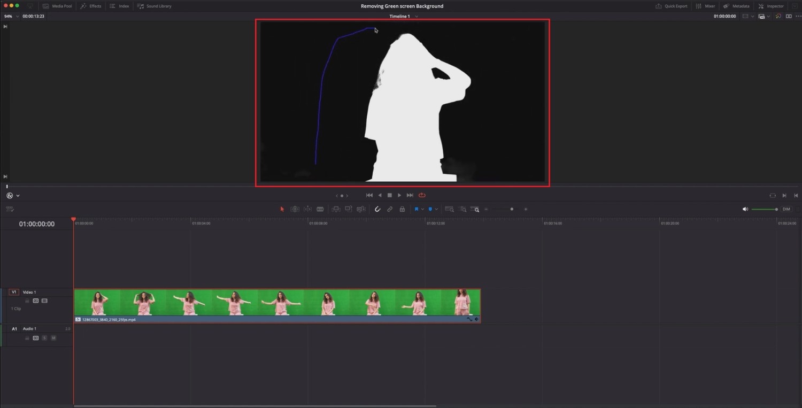The width and height of the screenshot is (802, 408).
Task: Open the marker color dropdown arrow
Action: coord(436,209)
